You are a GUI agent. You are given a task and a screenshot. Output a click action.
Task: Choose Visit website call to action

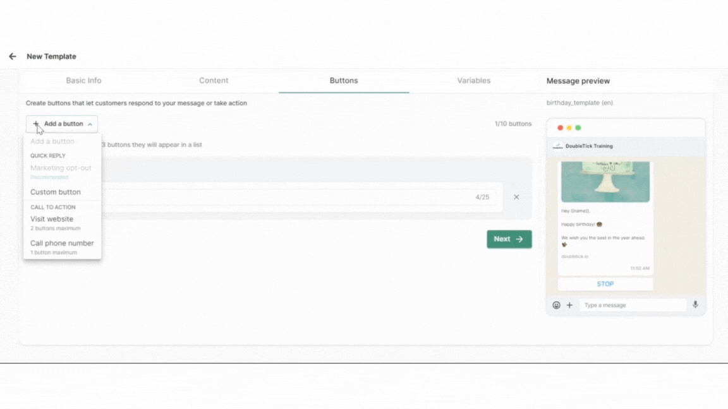(52, 219)
